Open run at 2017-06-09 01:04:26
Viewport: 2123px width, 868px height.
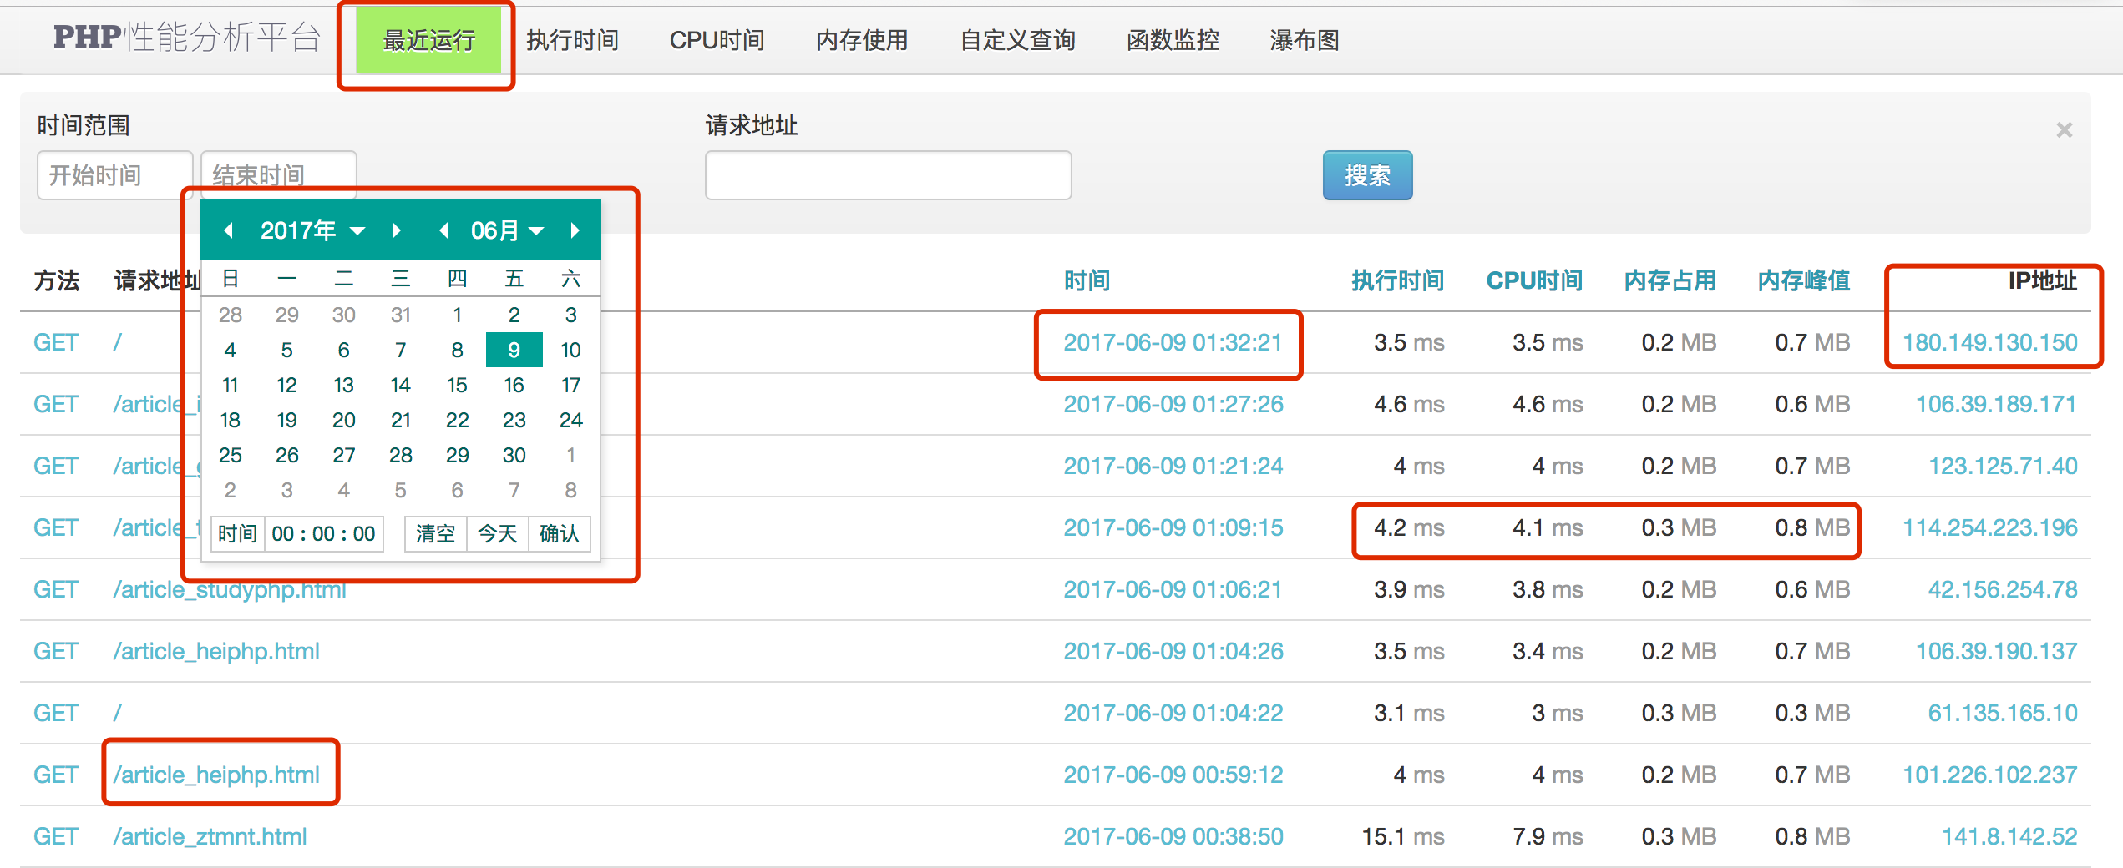[1173, 651]
